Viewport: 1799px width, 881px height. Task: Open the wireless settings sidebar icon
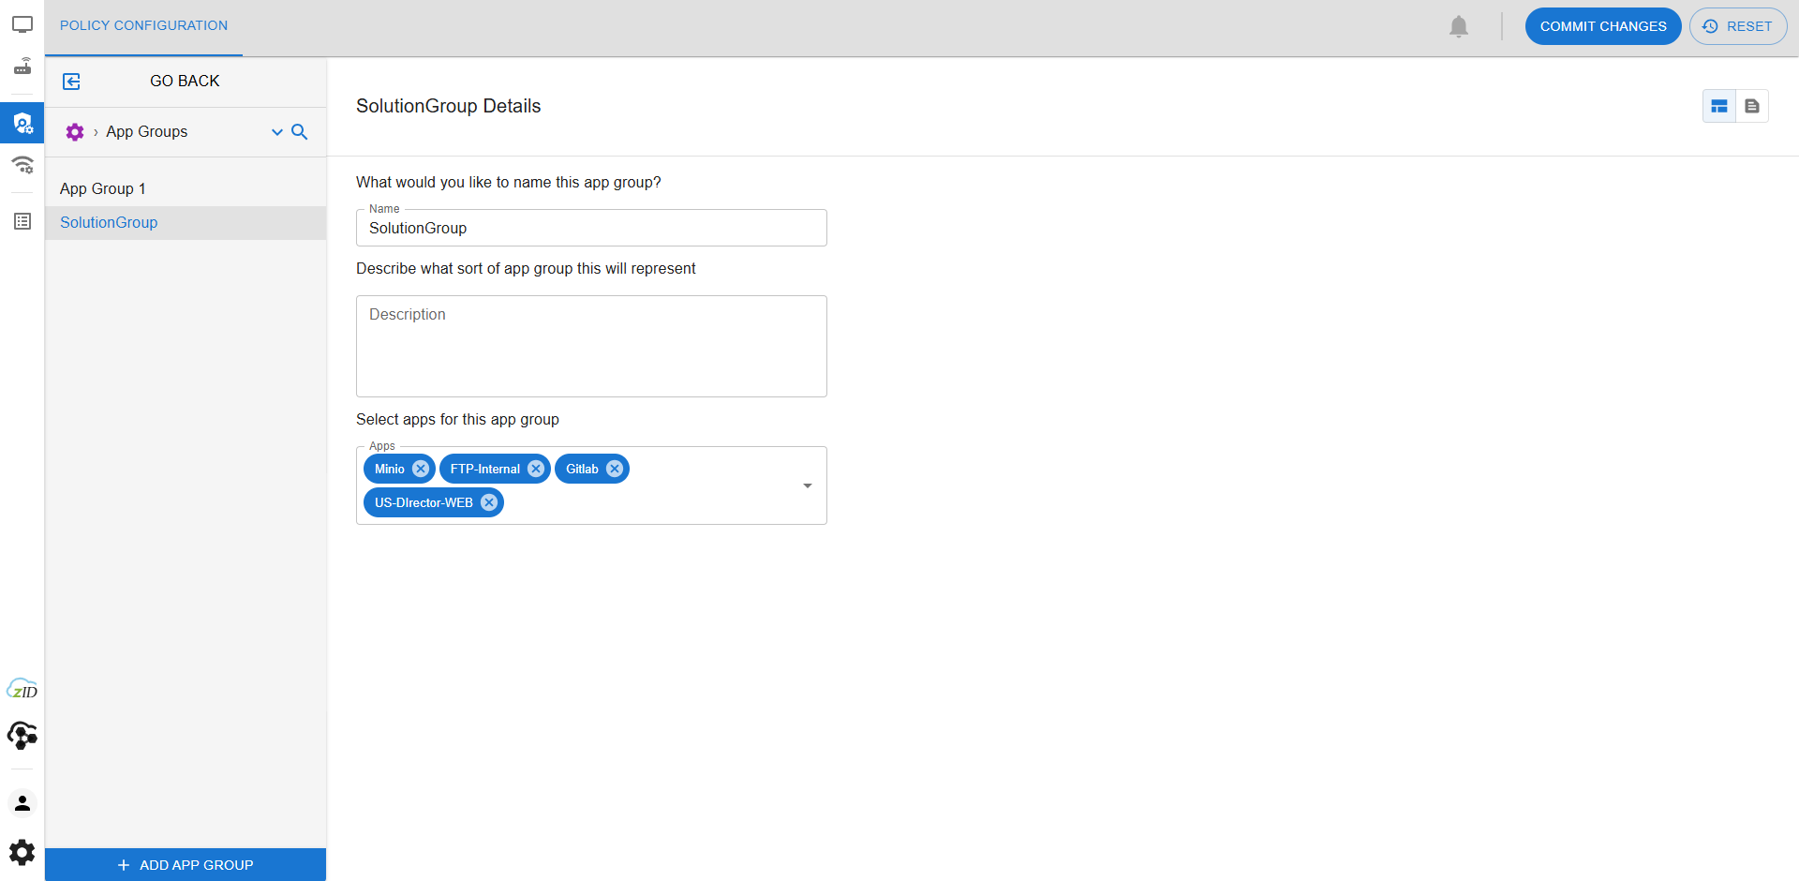point(22,166)
